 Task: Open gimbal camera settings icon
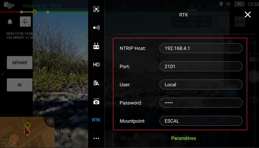96,102
